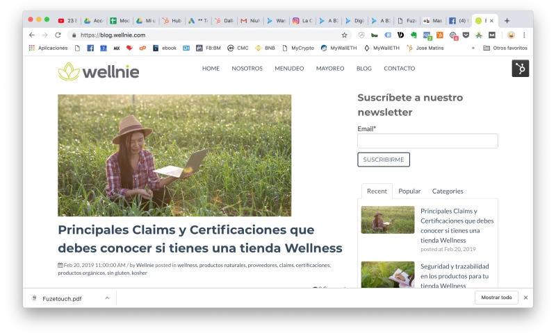The height and width of the screenshot is (333, 556).
Task: Go back with the browser back arrow
Action: point(32,35)
